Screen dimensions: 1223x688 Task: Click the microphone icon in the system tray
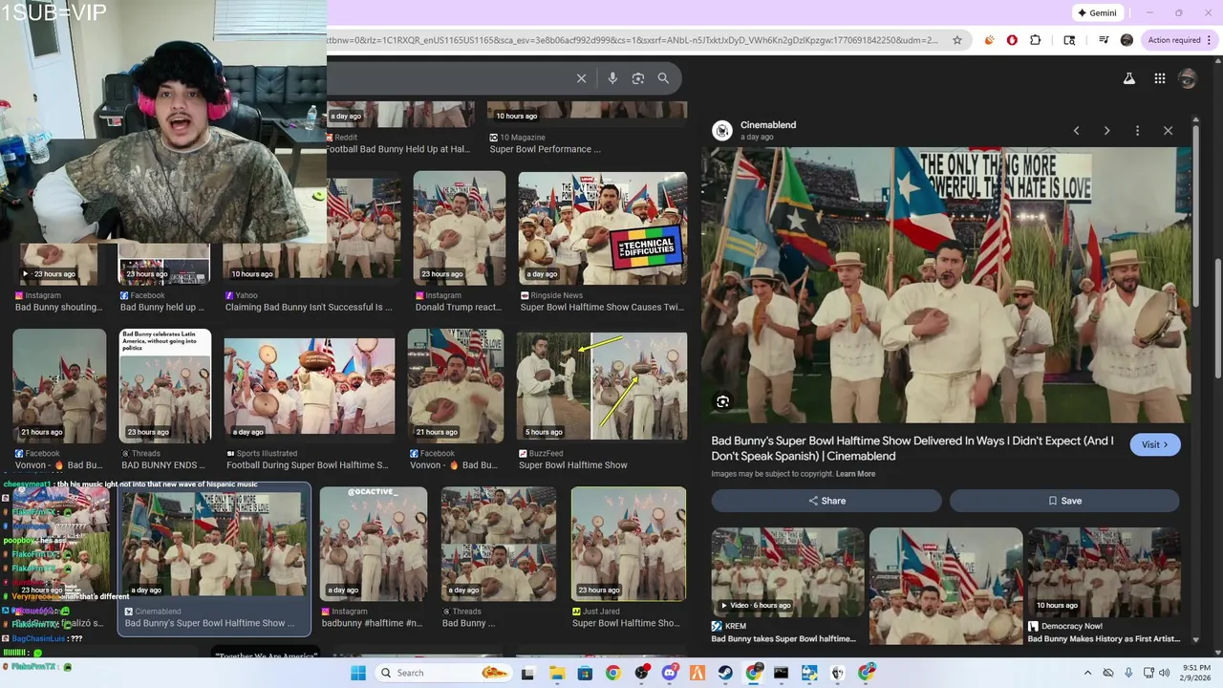(x=1128, y=673)
